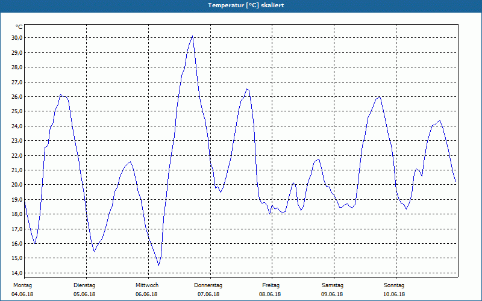
Task: Click the Mittwoch day label
Action: pyautogui.click(x=147, y=285)
